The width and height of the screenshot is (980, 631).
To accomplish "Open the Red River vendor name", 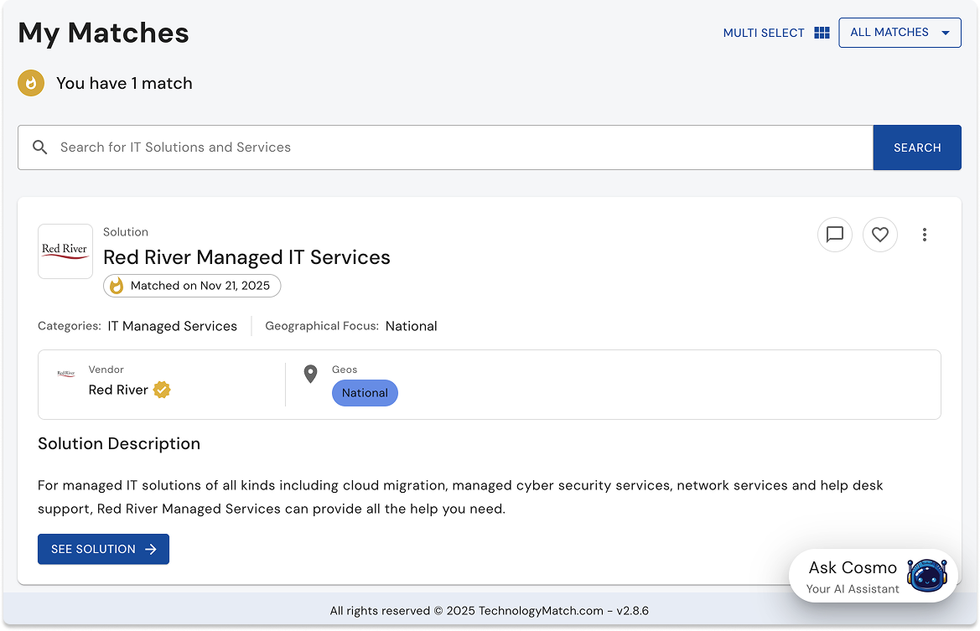I will pos(118,390).
